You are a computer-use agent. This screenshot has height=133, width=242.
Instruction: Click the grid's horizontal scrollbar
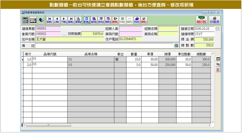[117, 125]
